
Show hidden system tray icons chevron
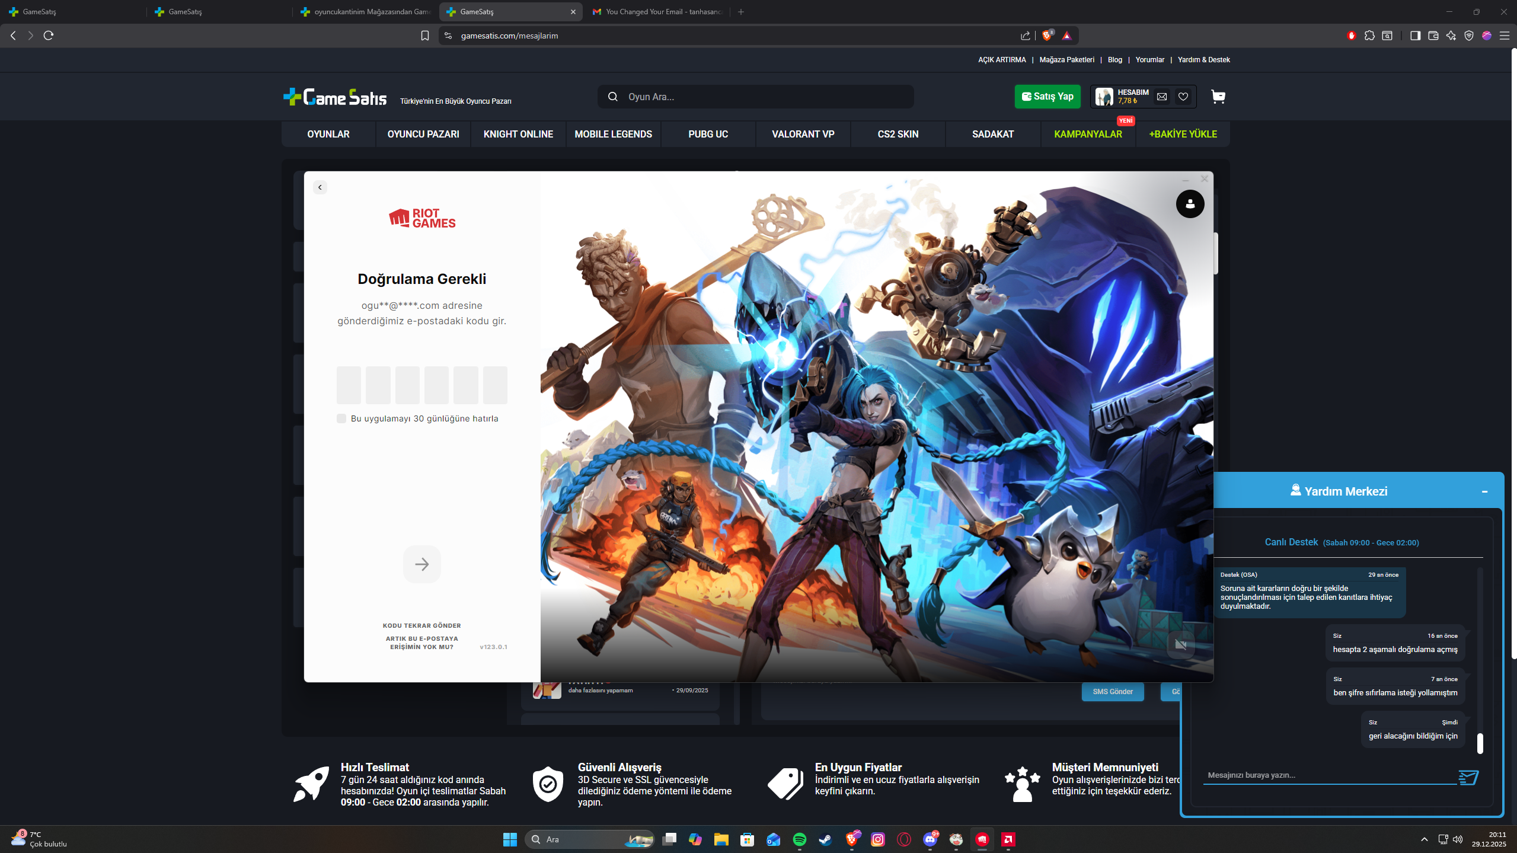click(1425, 839)
